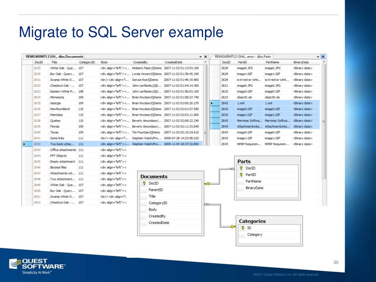Image resolution: width=376 pixels, height=282 pixels.
Task: Select the Texas title cell
Action: [x=63, y=132]
